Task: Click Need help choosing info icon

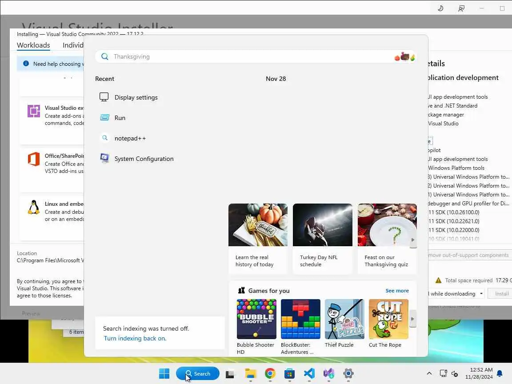Action: (26, 64)
